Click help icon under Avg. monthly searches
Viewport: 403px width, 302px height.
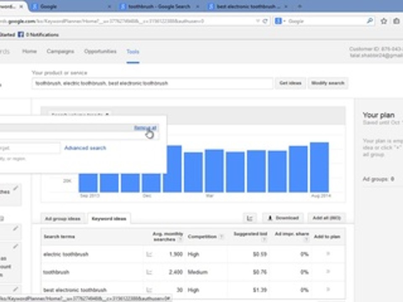[180, 240]
